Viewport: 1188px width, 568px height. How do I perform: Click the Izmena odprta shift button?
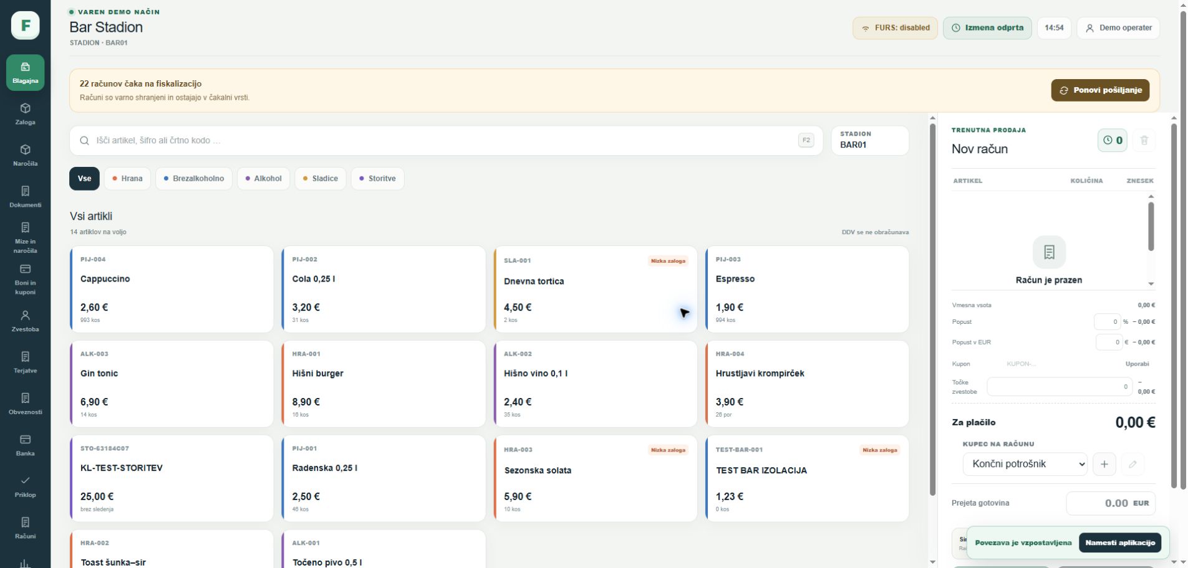[988, 28]
